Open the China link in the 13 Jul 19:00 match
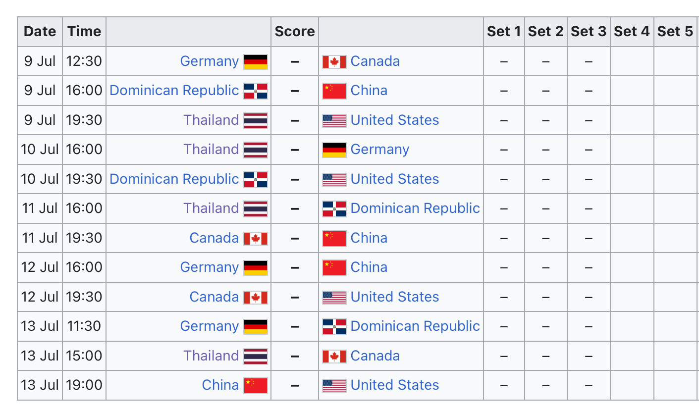The image size is (699, 412). click(x=220, y=385)
